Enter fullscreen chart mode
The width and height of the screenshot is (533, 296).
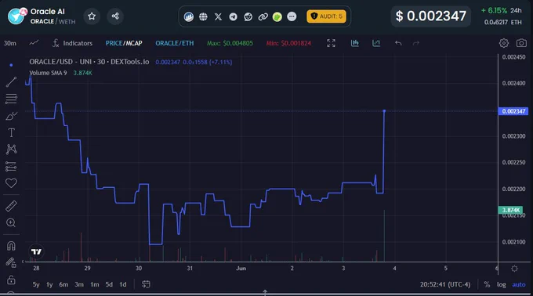tap(331, 43)
